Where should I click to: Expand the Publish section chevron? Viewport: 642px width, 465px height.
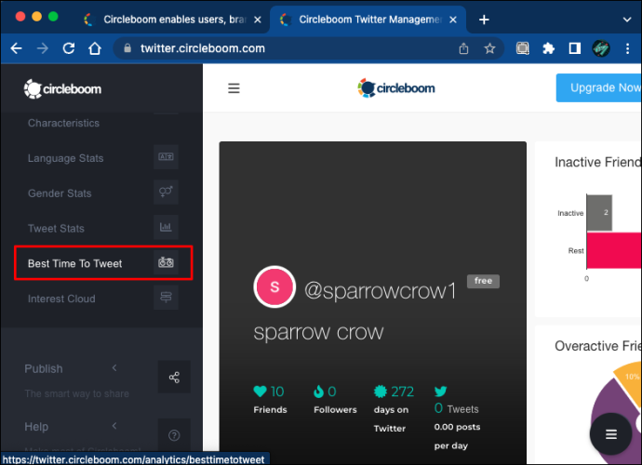tap(114, 368)
